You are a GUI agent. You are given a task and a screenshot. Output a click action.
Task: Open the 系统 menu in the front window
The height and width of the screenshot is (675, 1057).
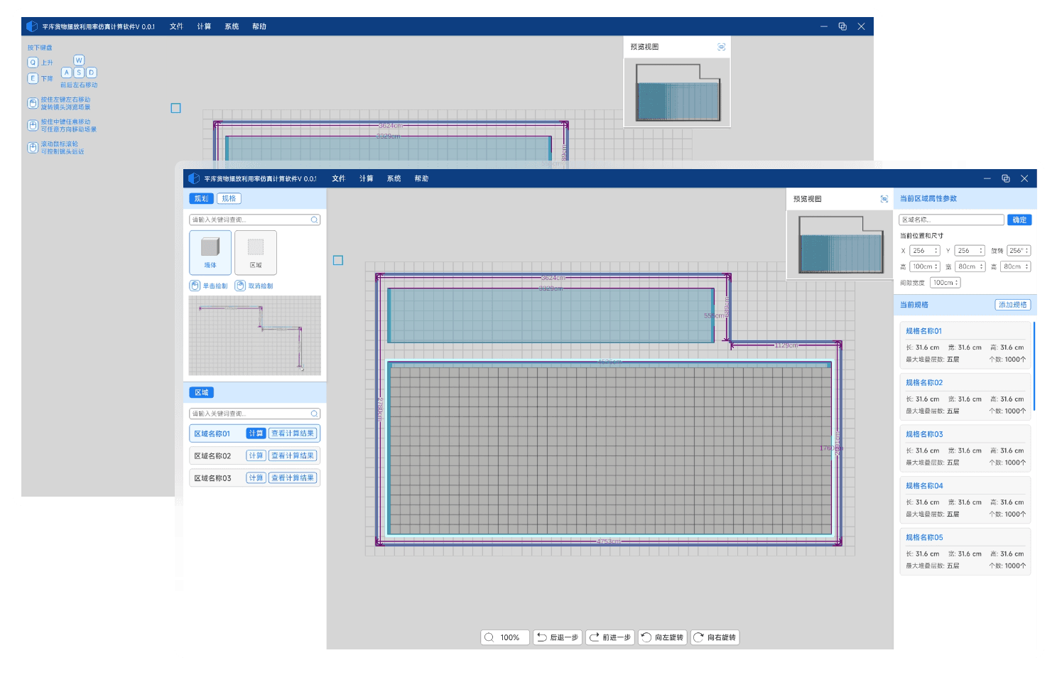coord(394,178)
